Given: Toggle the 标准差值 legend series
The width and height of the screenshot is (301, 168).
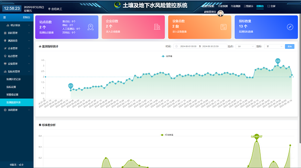Looking at the screenshot, I should click(x=167, y=135).
